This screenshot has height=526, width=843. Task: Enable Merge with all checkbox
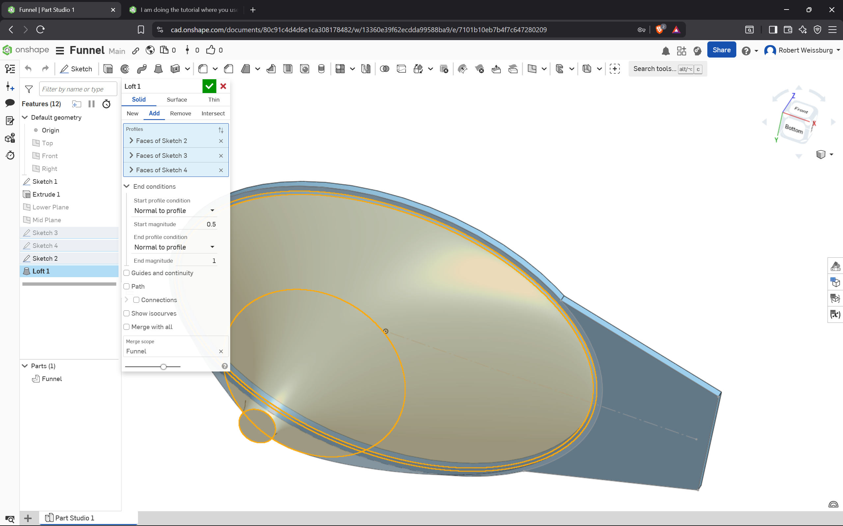[x=127, y=327]
